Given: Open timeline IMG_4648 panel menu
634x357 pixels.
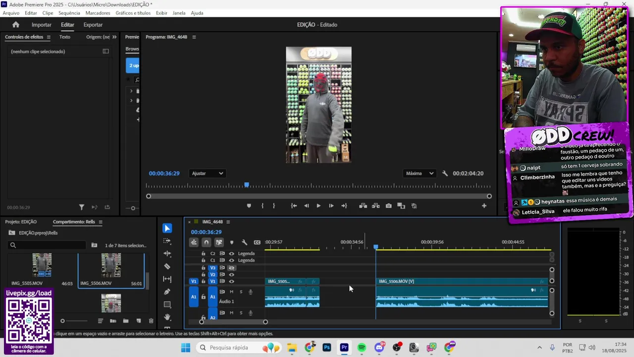Looking at the screenshot, I should pos(228,222).
